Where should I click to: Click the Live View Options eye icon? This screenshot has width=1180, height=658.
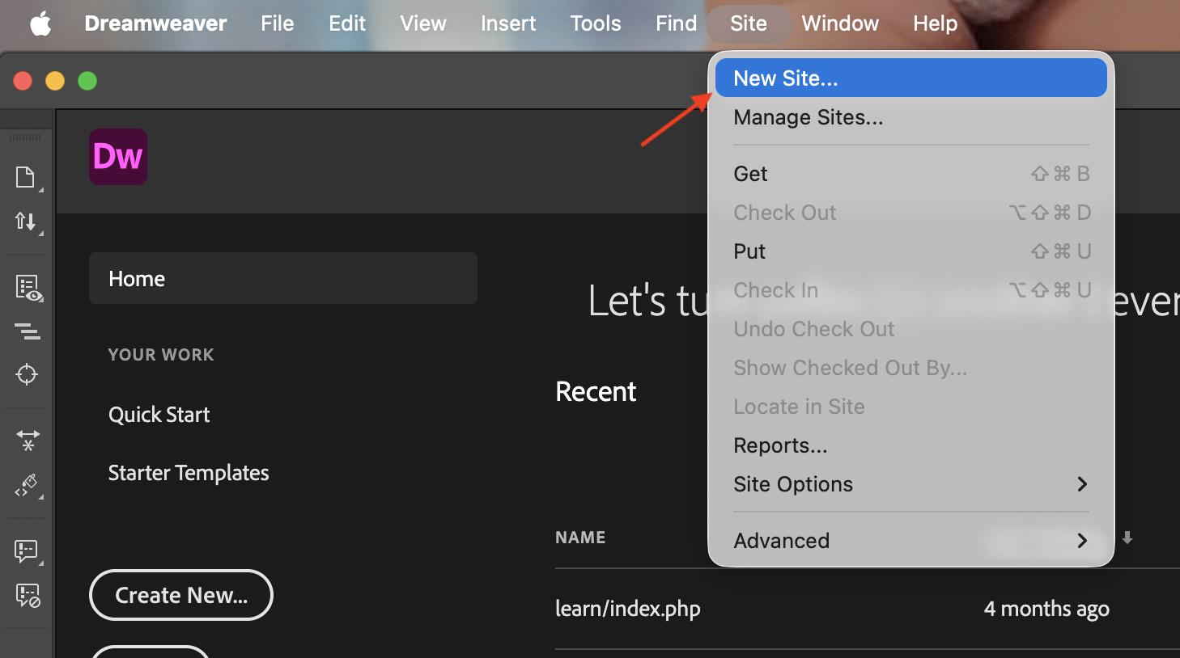pos(28,288)
